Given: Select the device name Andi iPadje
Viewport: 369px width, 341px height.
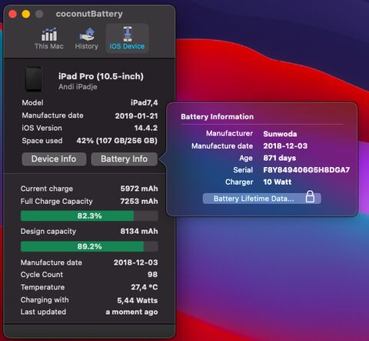Looking at the screenshot, I should click(x=78, y=87).
